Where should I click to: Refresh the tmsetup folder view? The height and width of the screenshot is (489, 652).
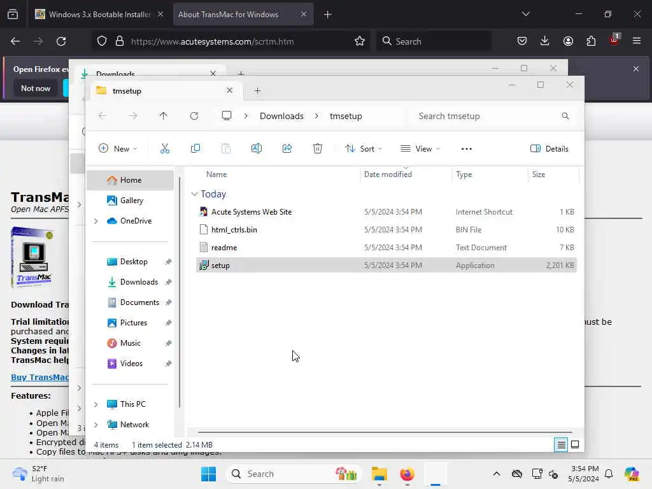pos(194,116)
